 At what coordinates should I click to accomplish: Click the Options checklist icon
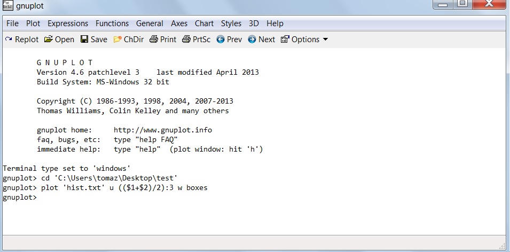(x=285, y=40)
